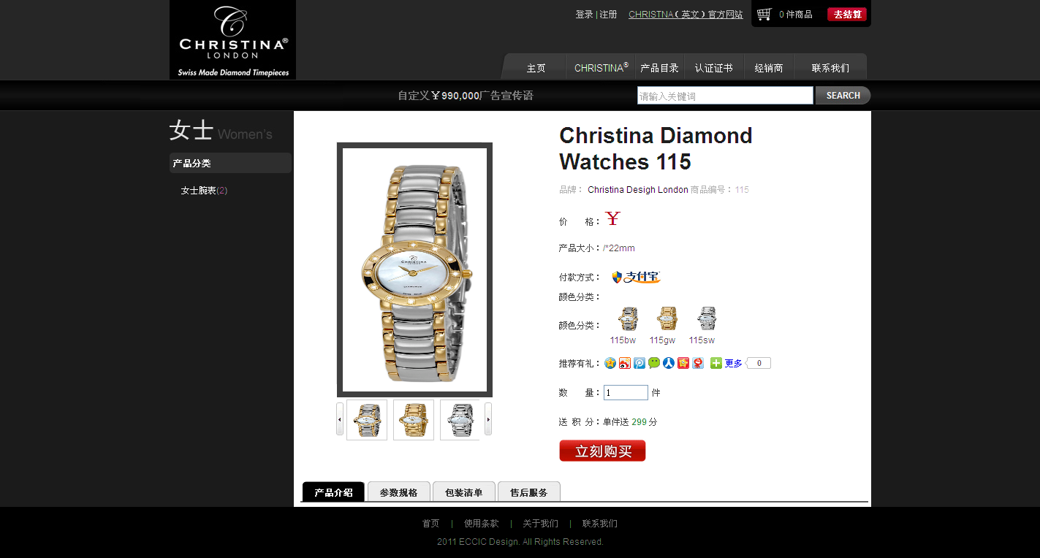Screen dimensions: 1040x558
Task: Click the shopping cart icon
Action: point(764,14)
